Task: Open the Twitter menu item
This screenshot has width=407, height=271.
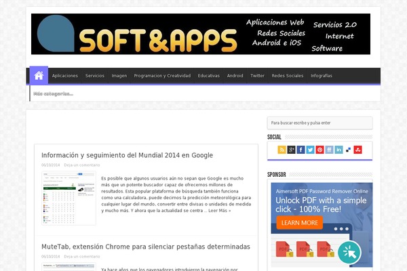Action: [257, 76]
